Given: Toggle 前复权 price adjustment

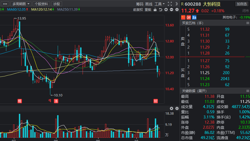Looking at the screenshot, I should [138, 10].
